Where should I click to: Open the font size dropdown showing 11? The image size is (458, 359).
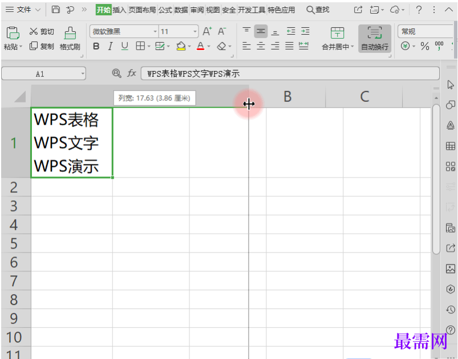click(x=195, y=31)
